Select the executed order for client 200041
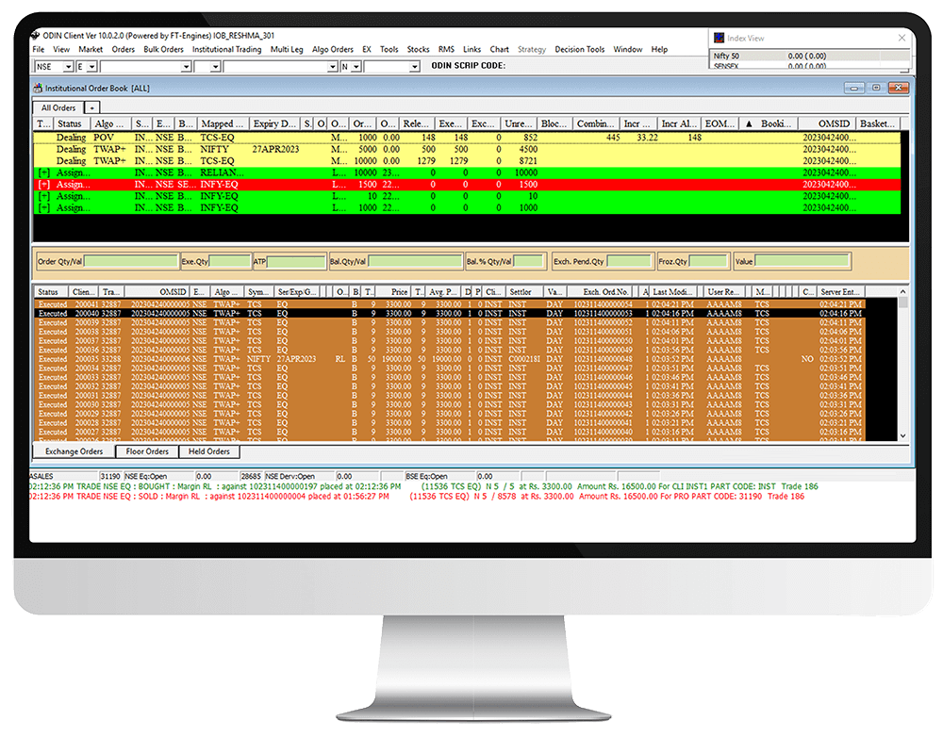 click(x=449, y=304)
